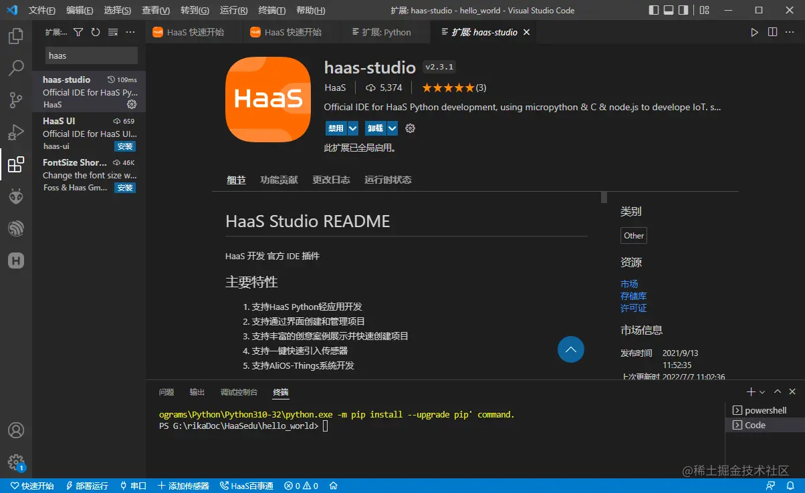Click the feedback icon in status bar

[x=771, y=486]
